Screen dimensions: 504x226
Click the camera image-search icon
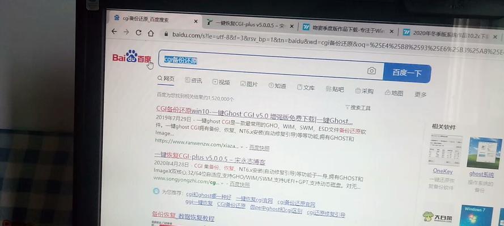371,71
